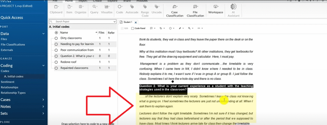Click in the Search Project field
327x125 pixels.
pos(83,22)
